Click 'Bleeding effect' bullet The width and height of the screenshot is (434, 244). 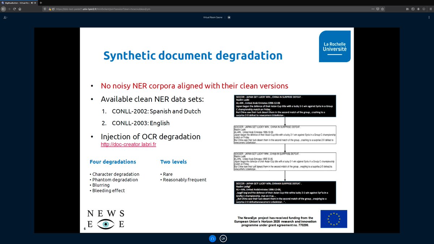click(x=107, y=191)
